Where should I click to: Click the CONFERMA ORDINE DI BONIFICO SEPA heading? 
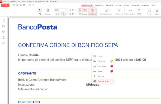coord(68,45)
